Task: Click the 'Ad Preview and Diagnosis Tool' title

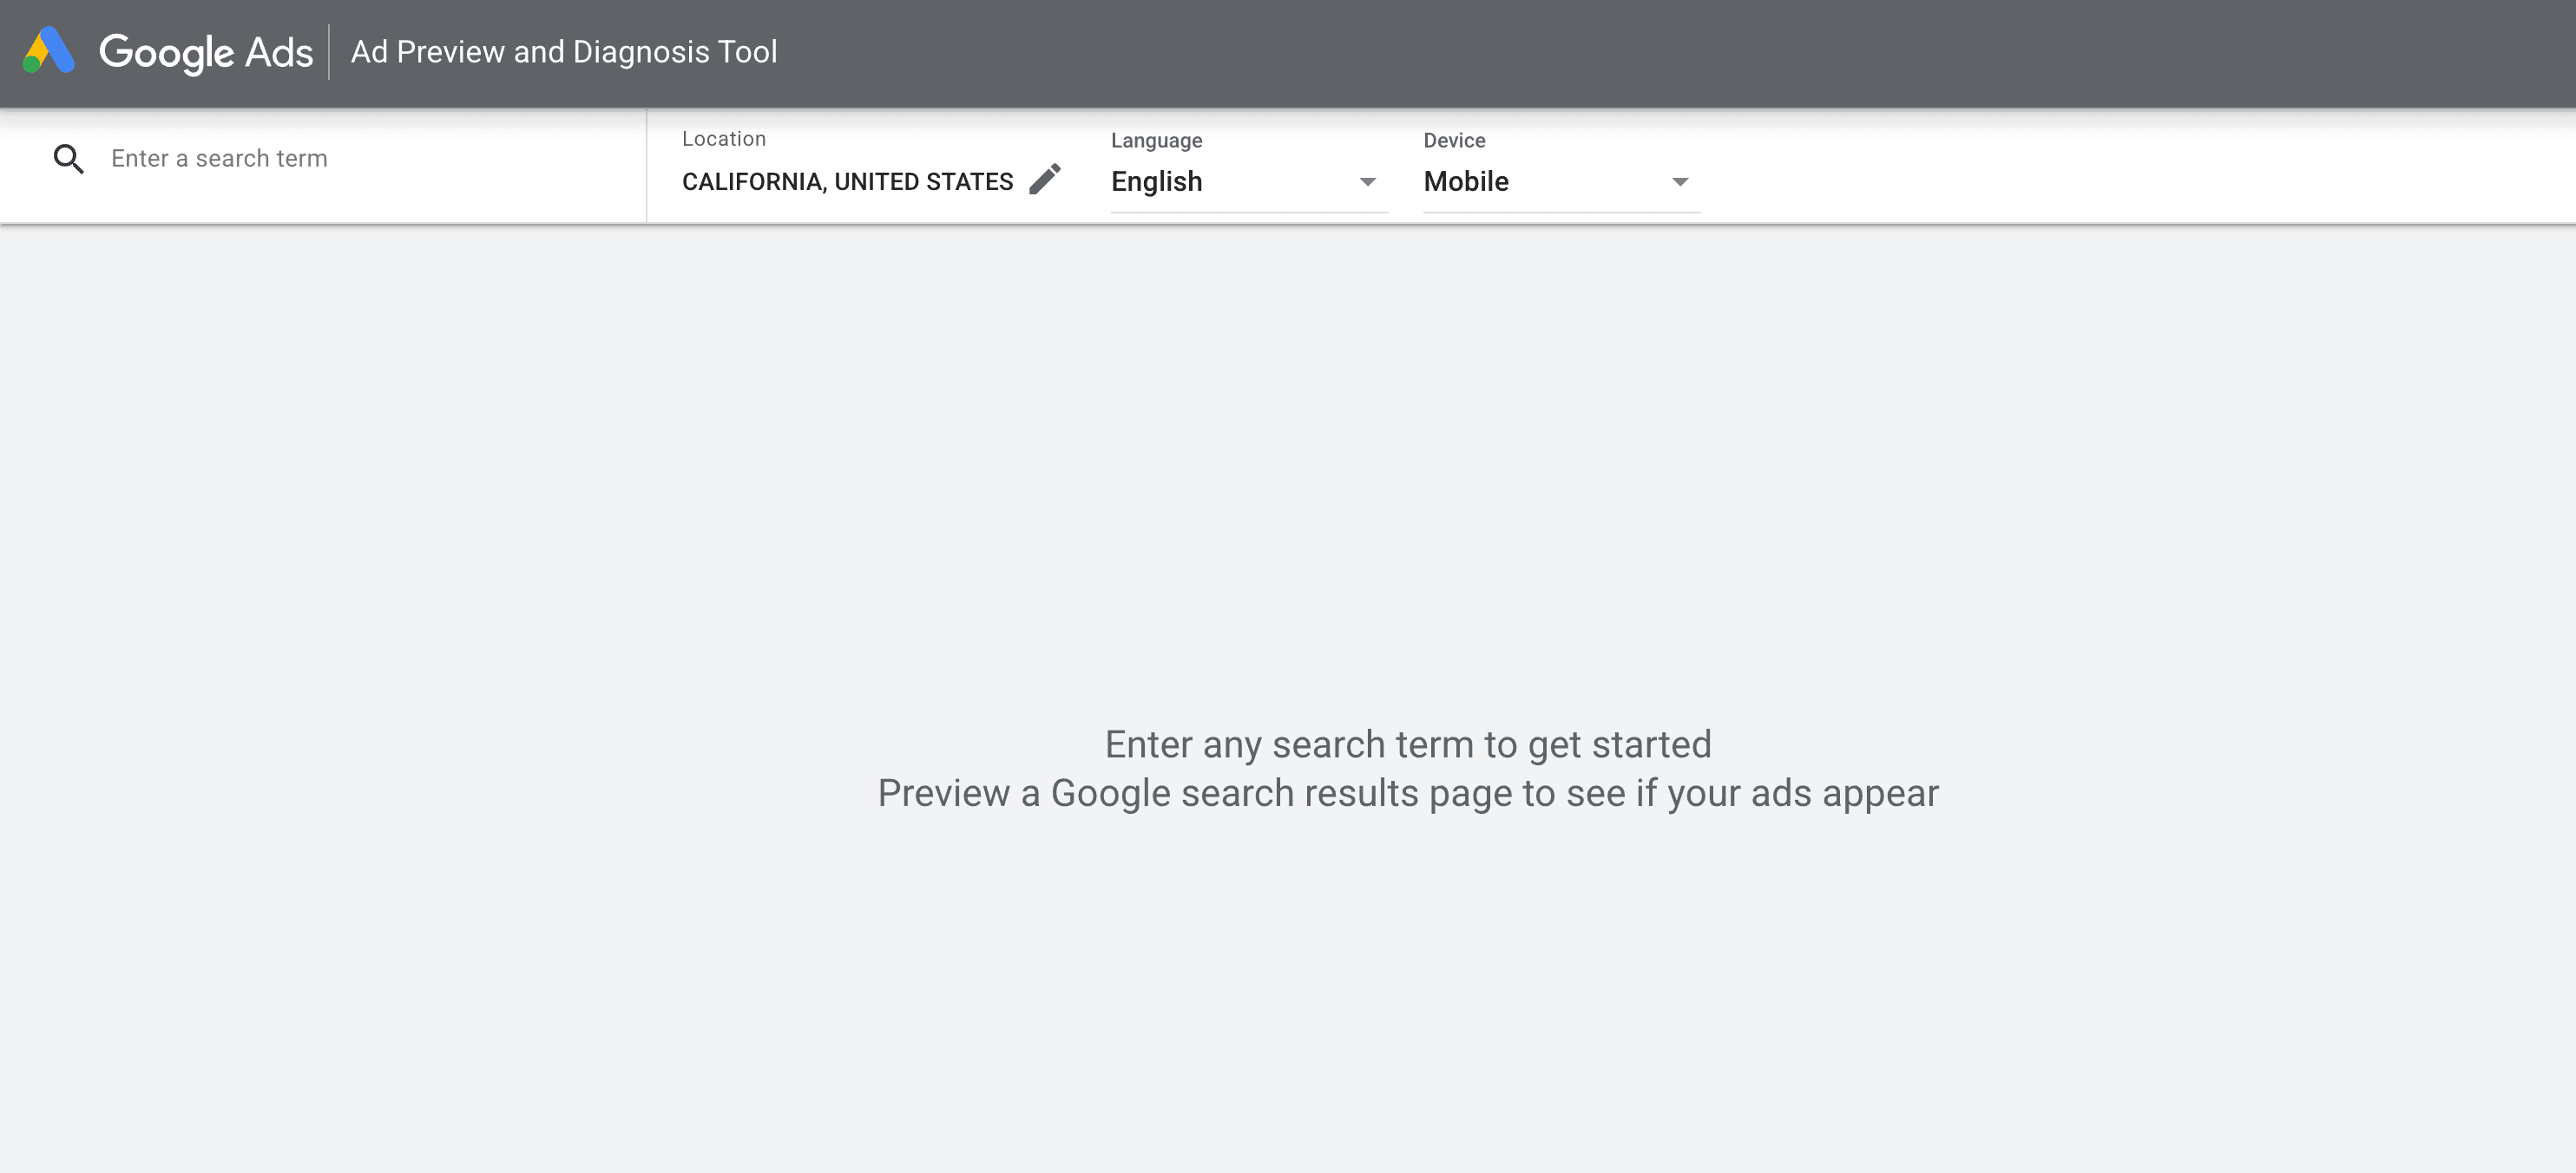Action: tap(564, 52)
